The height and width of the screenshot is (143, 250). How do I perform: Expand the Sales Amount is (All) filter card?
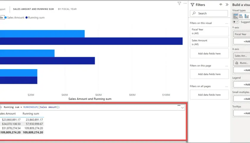pos(209,42)
